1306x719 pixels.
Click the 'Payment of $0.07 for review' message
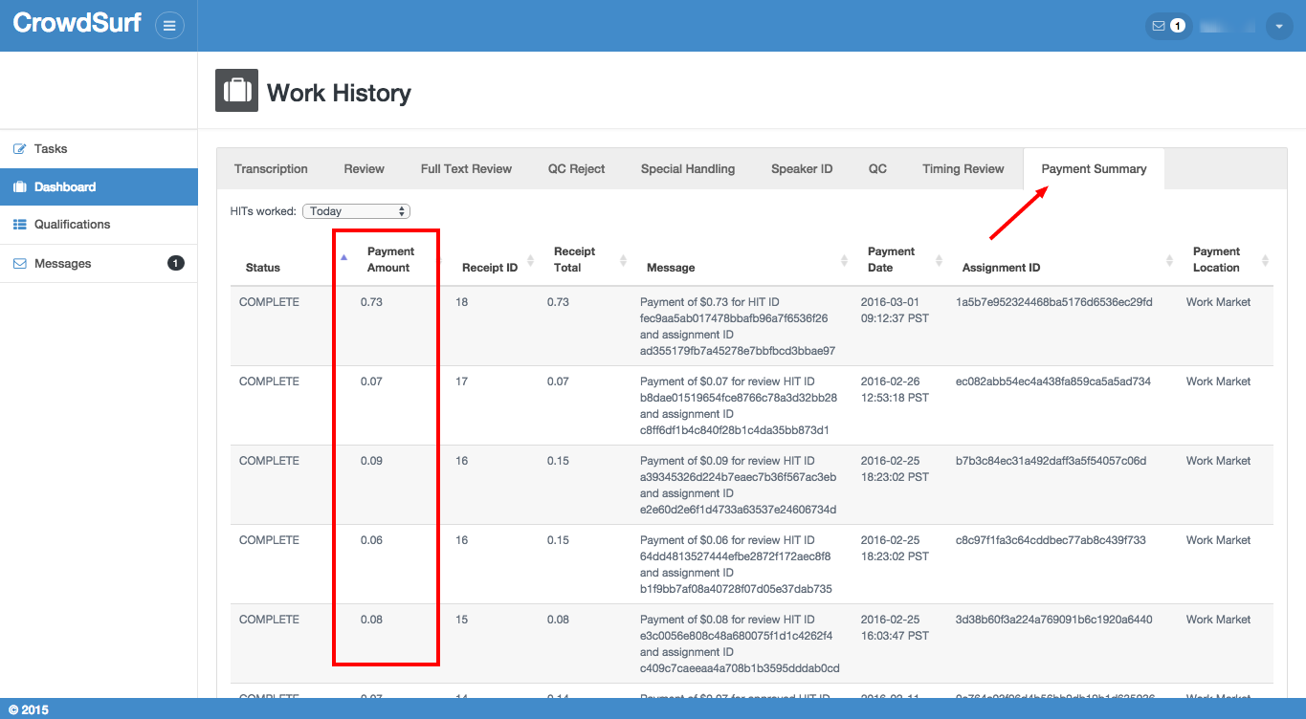[x=739, y=406]
